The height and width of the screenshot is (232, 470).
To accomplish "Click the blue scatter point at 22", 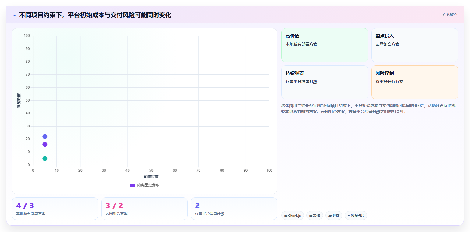I will click(45, 137).
